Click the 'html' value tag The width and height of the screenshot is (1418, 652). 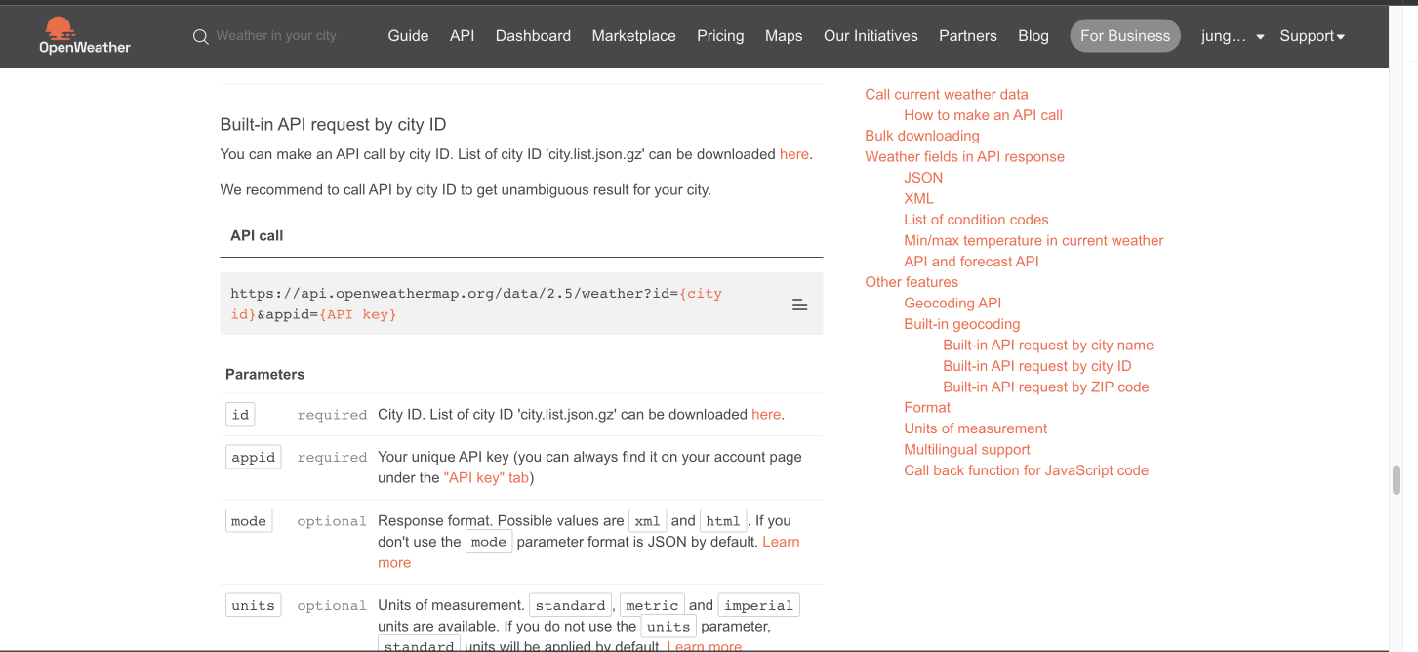723,521
